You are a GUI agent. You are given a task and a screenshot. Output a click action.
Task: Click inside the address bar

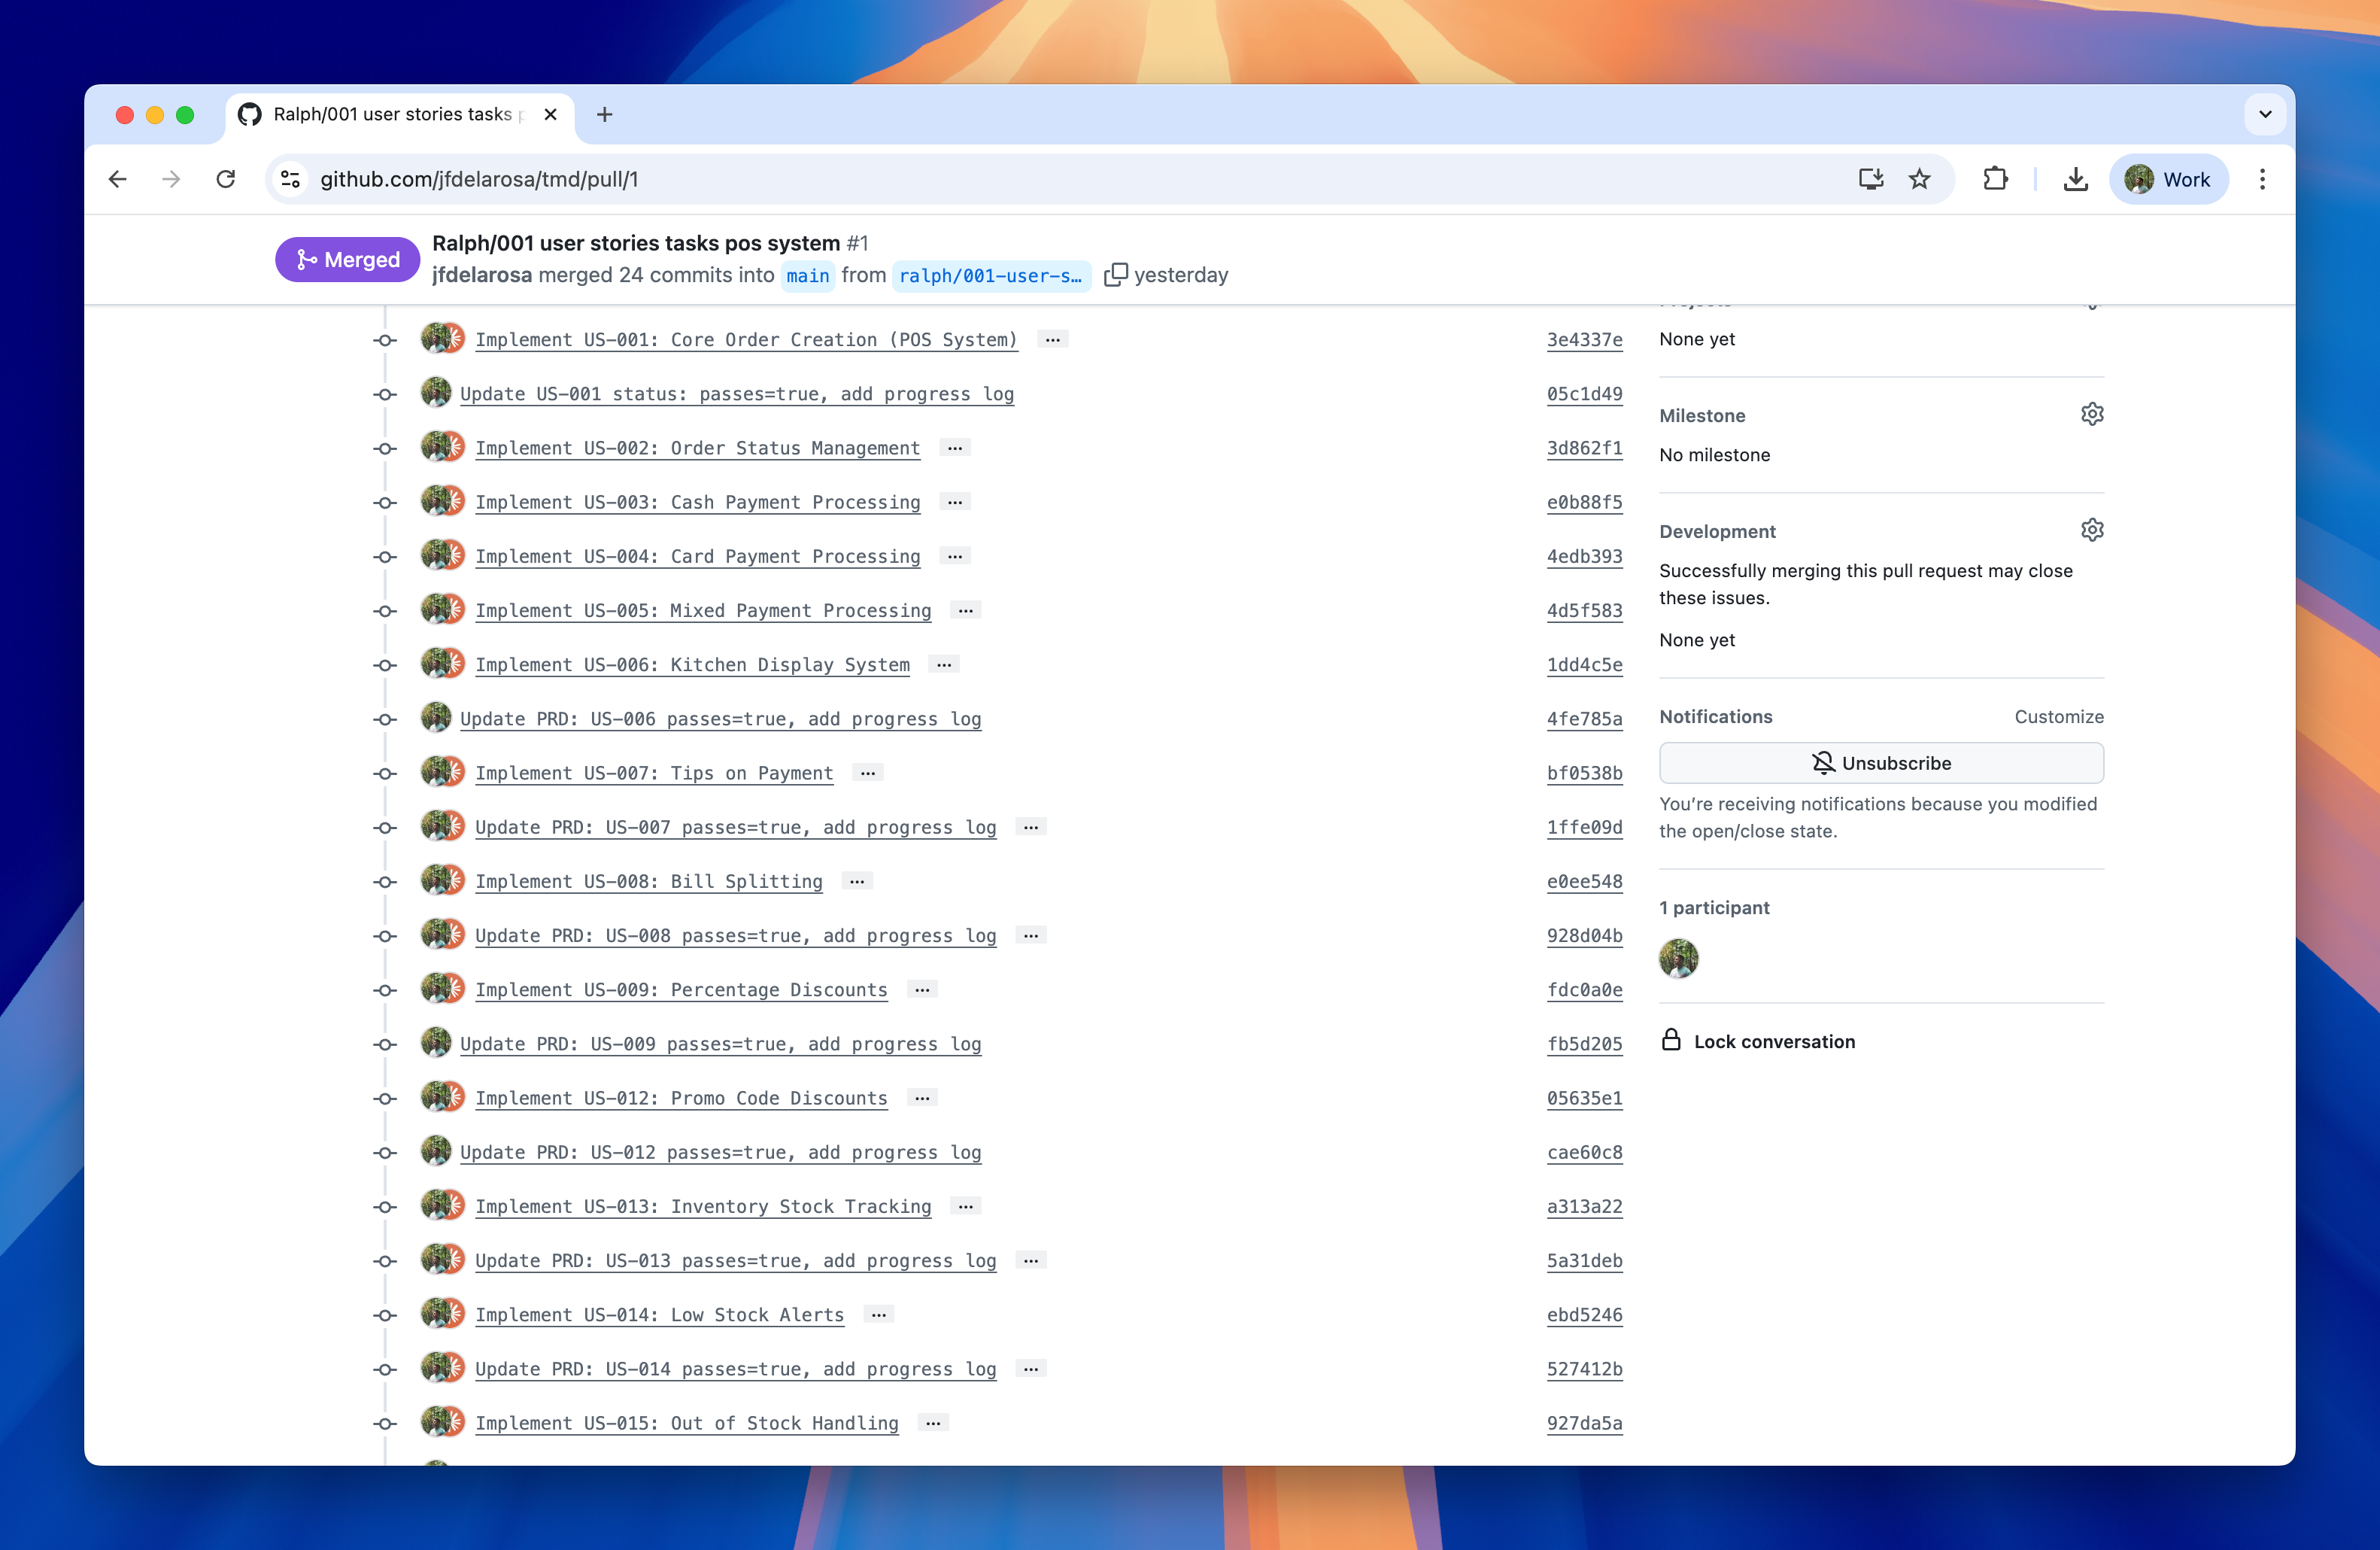click(700, 179)
